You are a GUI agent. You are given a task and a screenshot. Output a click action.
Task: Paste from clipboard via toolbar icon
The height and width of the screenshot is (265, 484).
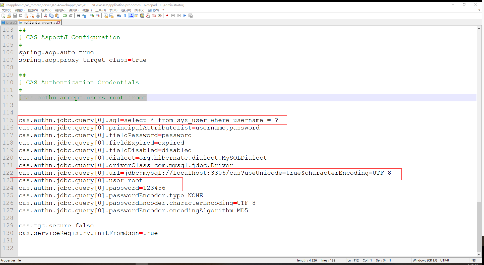click(57, 16)
